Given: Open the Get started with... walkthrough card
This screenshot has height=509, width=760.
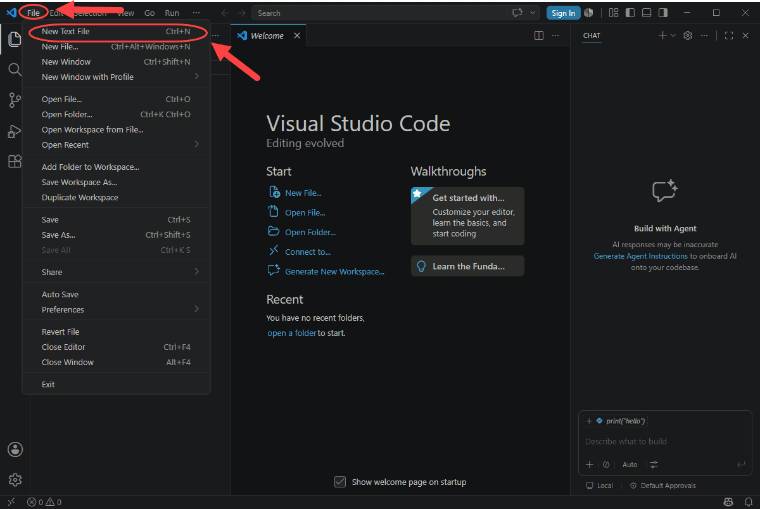Looking at the screenshot, I should pos(467,216).
